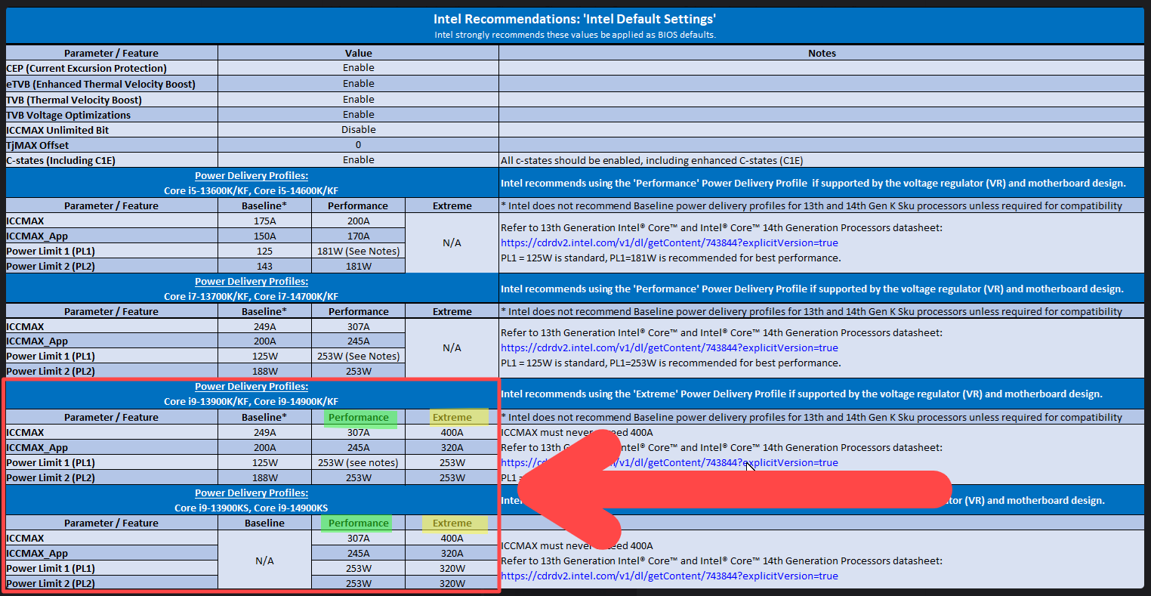Select 'eTVB (Enhanced Thermal Velocity Boost)' row label

(x=100, y=84)
